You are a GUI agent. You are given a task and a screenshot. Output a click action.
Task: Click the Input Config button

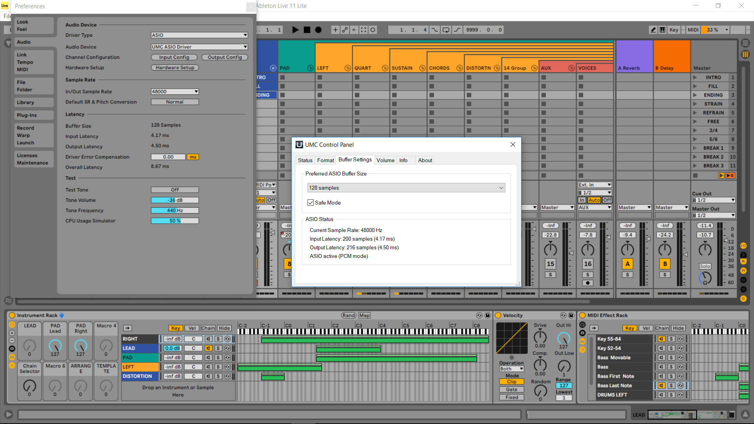[x=174, y=57]
